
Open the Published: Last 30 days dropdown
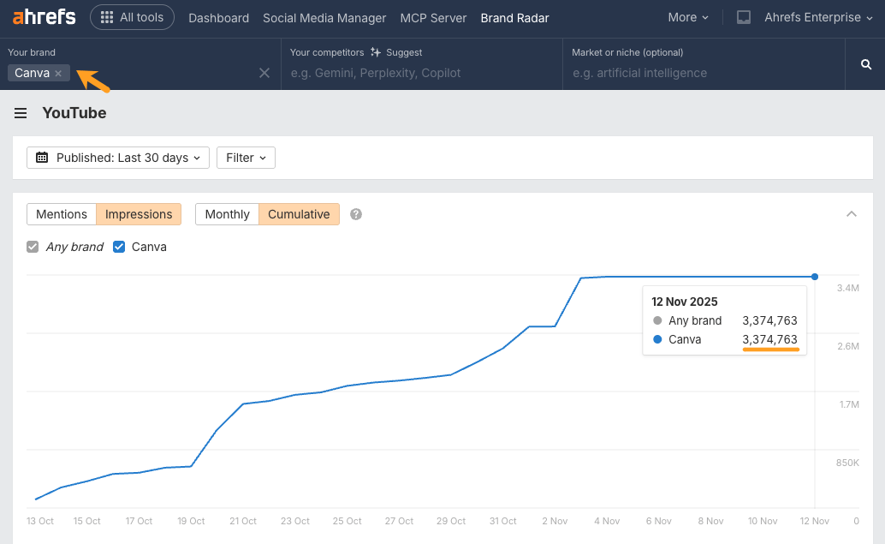click(x=117, y=158)
